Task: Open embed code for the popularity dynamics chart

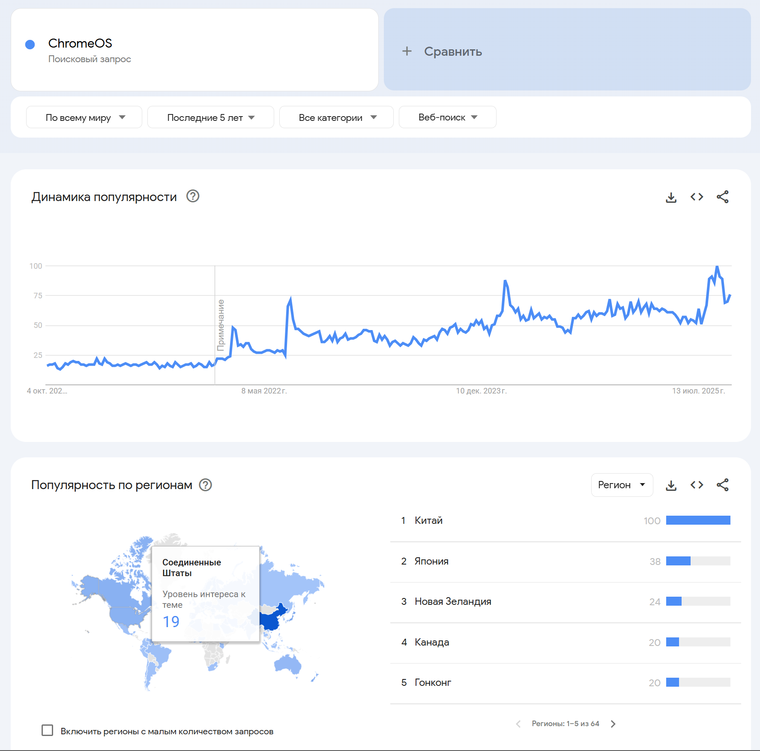Action: [x=697, y=197]
